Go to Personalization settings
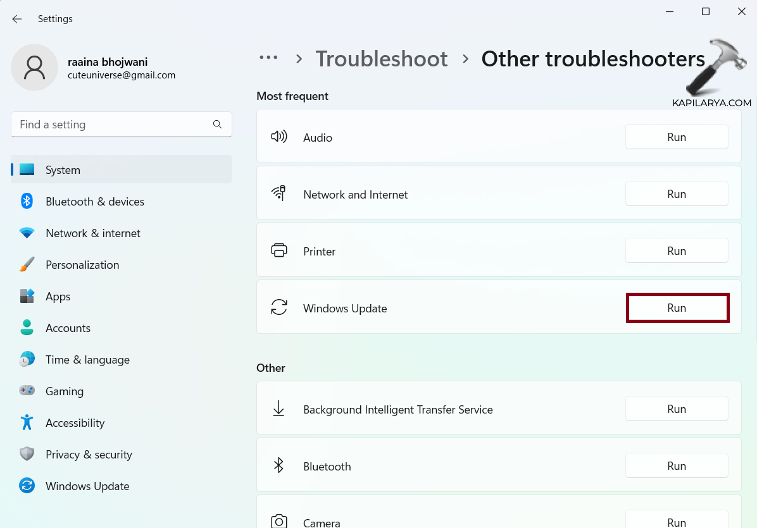The height and width of the screenshot is (528, 757). pos(82,265)
